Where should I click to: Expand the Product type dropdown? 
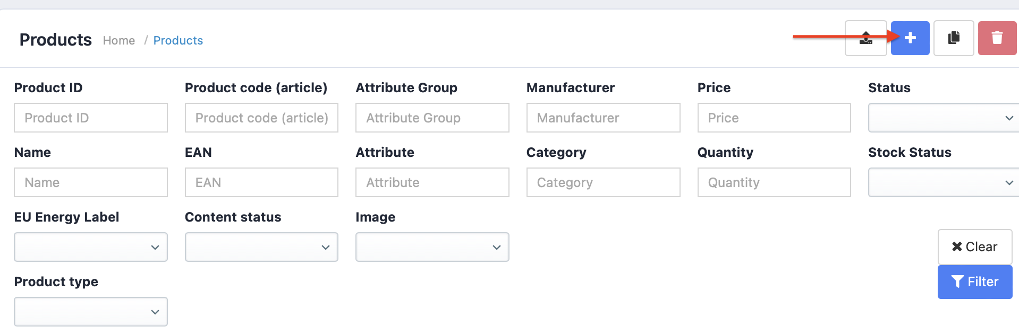click(x=91, y=312)
